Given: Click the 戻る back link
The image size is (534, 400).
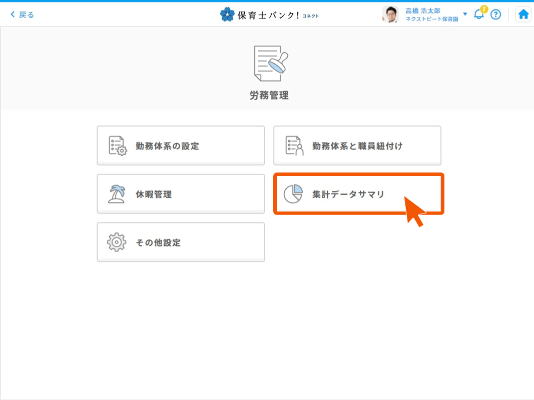Looking at the screenshot, I should (23, 14).
